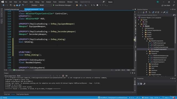Click the Save file icon in toolbar

tap(17, 5)
